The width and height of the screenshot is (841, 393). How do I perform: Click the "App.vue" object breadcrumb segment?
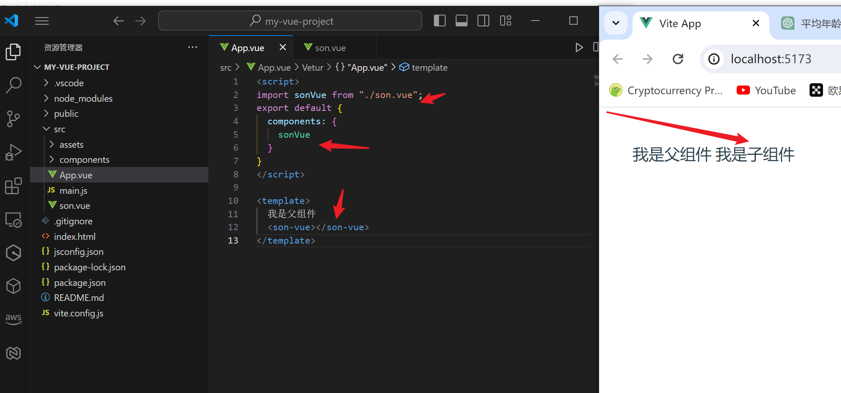[x=362, y=68]
